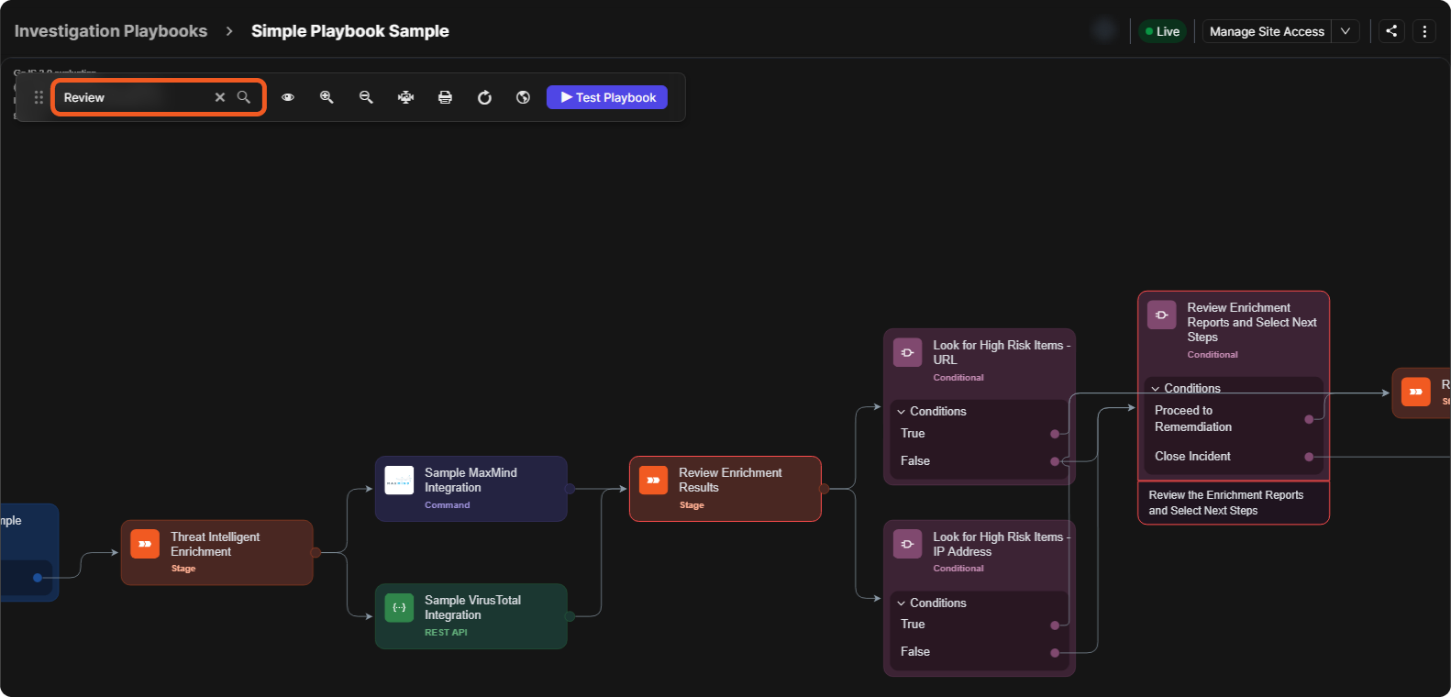
Task: Select the True port of the URL node
Action: pyautogui.click(x=1055, y=434)
